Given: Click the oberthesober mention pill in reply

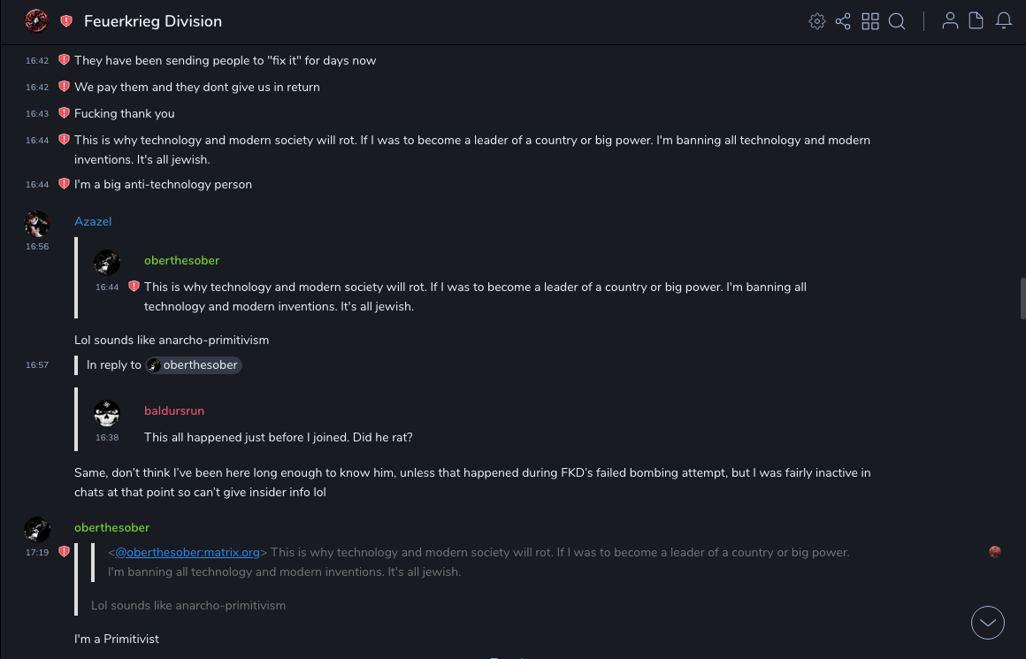Looking at the screenshot, I should [x=194, y=364].
